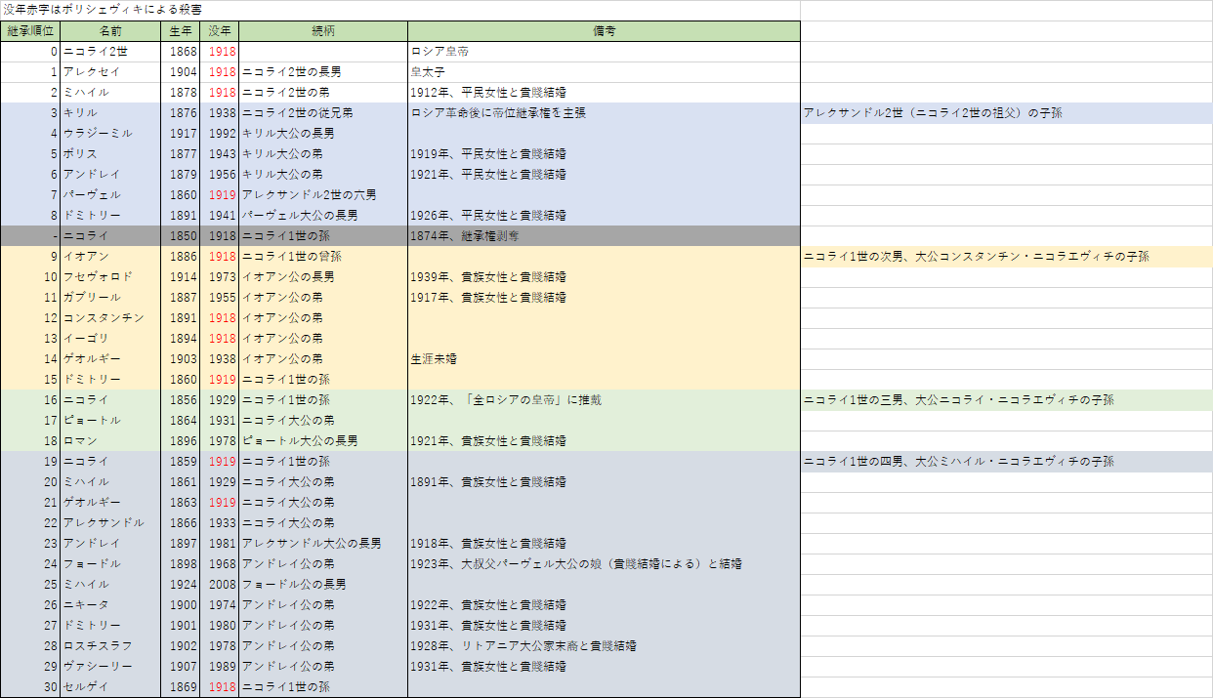Select the name cell キリル
This screenshot has width=1213, height=698.
pyautogui.click(x=110, y=113)
